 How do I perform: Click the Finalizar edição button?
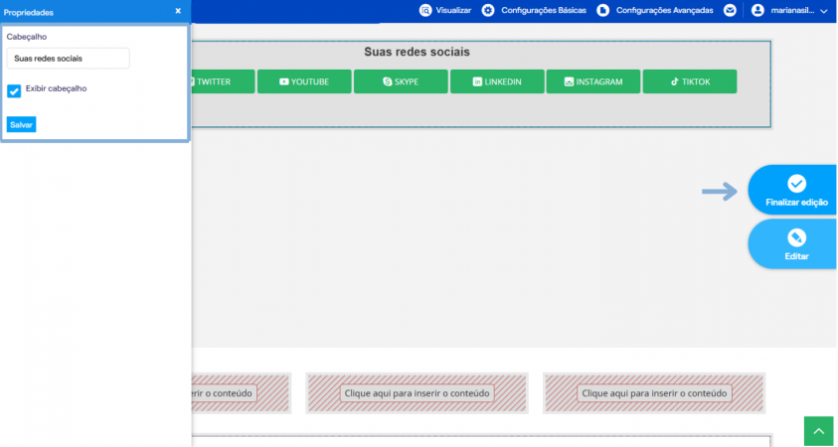[792, 190]
